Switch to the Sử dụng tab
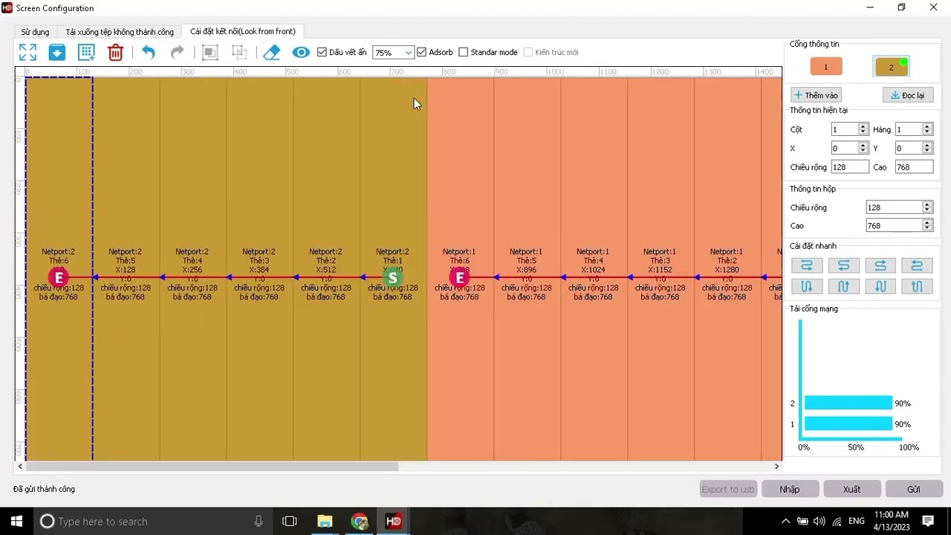Screen dimensions: 951x535 (35, 32)
